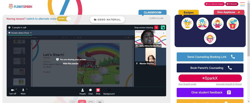The width and height of the screenshot is (250, 103).
Task: Click Live Classroom Support button
Action: (214, 4)
